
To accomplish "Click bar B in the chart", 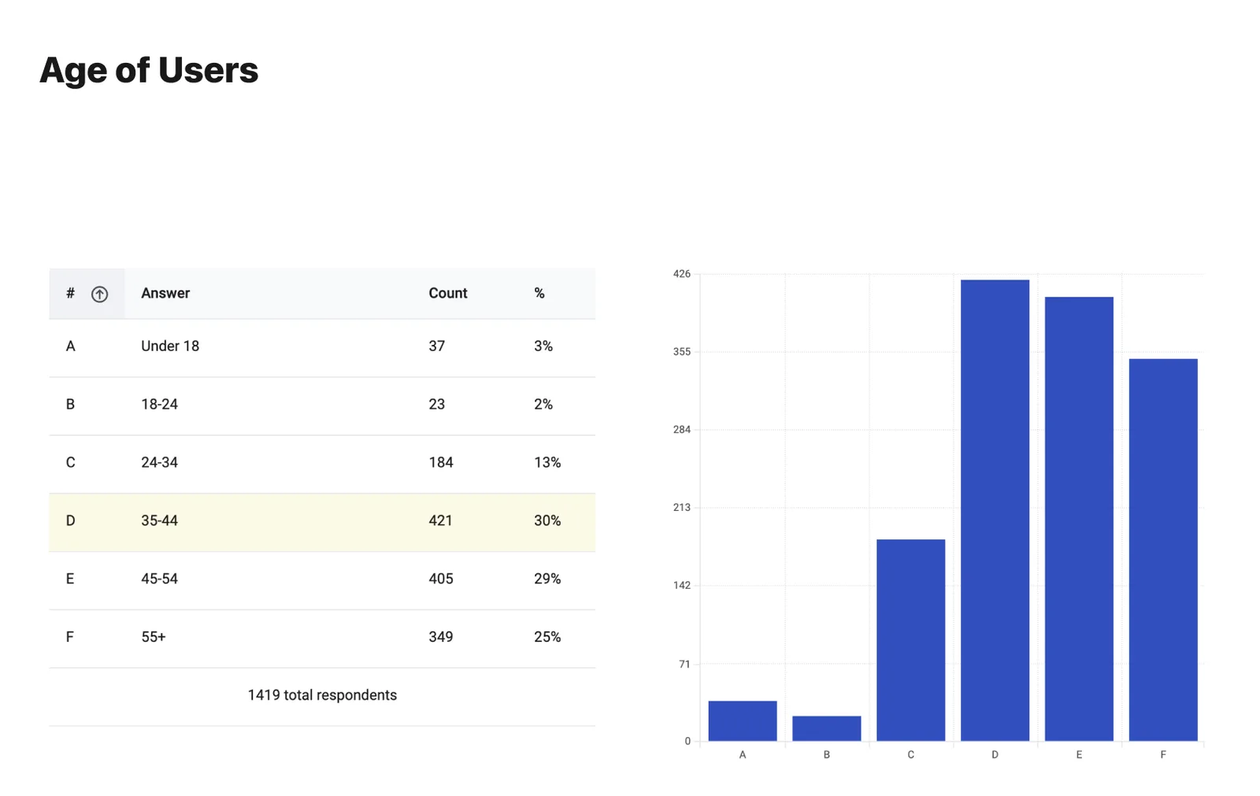I will (827, 728).
